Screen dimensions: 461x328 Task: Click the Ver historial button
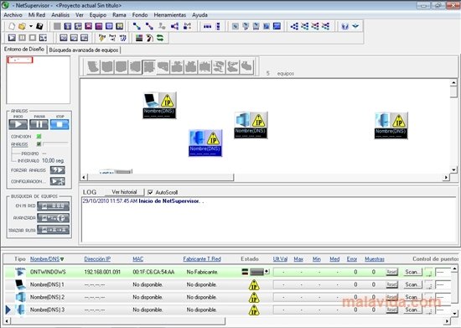pyautogui.click(x=124, y=192)
